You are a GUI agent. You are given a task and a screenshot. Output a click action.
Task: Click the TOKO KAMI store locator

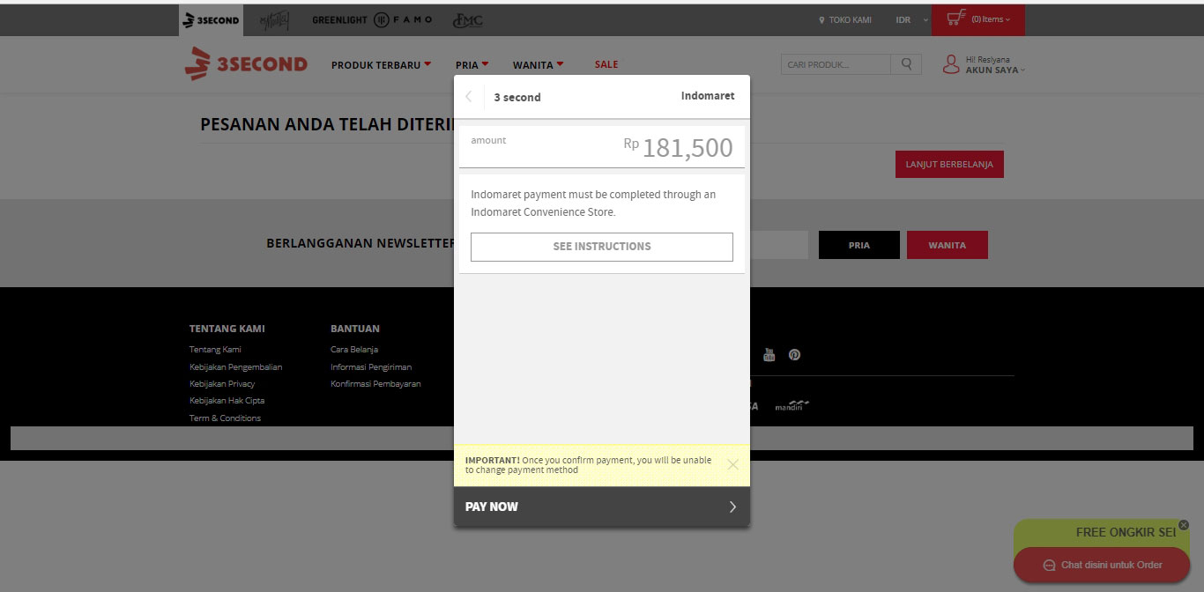[x=845, y=19]
